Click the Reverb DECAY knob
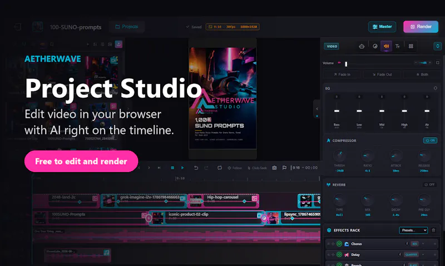 click(x=396, y=200)
